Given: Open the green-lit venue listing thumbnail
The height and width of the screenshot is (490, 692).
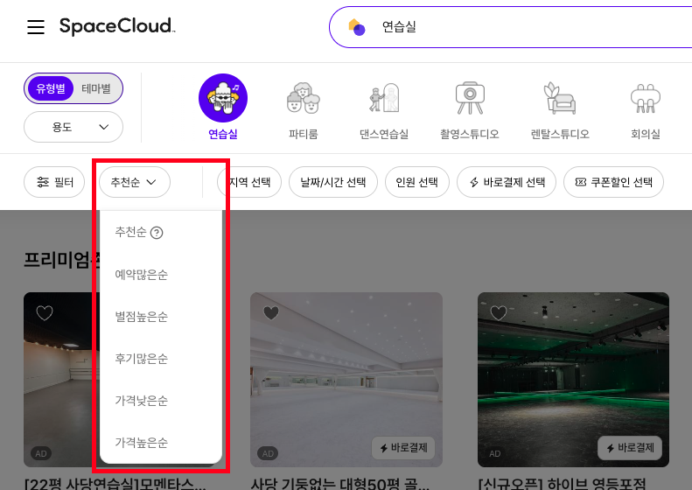Looking at the screenshot, I should 573,376.
